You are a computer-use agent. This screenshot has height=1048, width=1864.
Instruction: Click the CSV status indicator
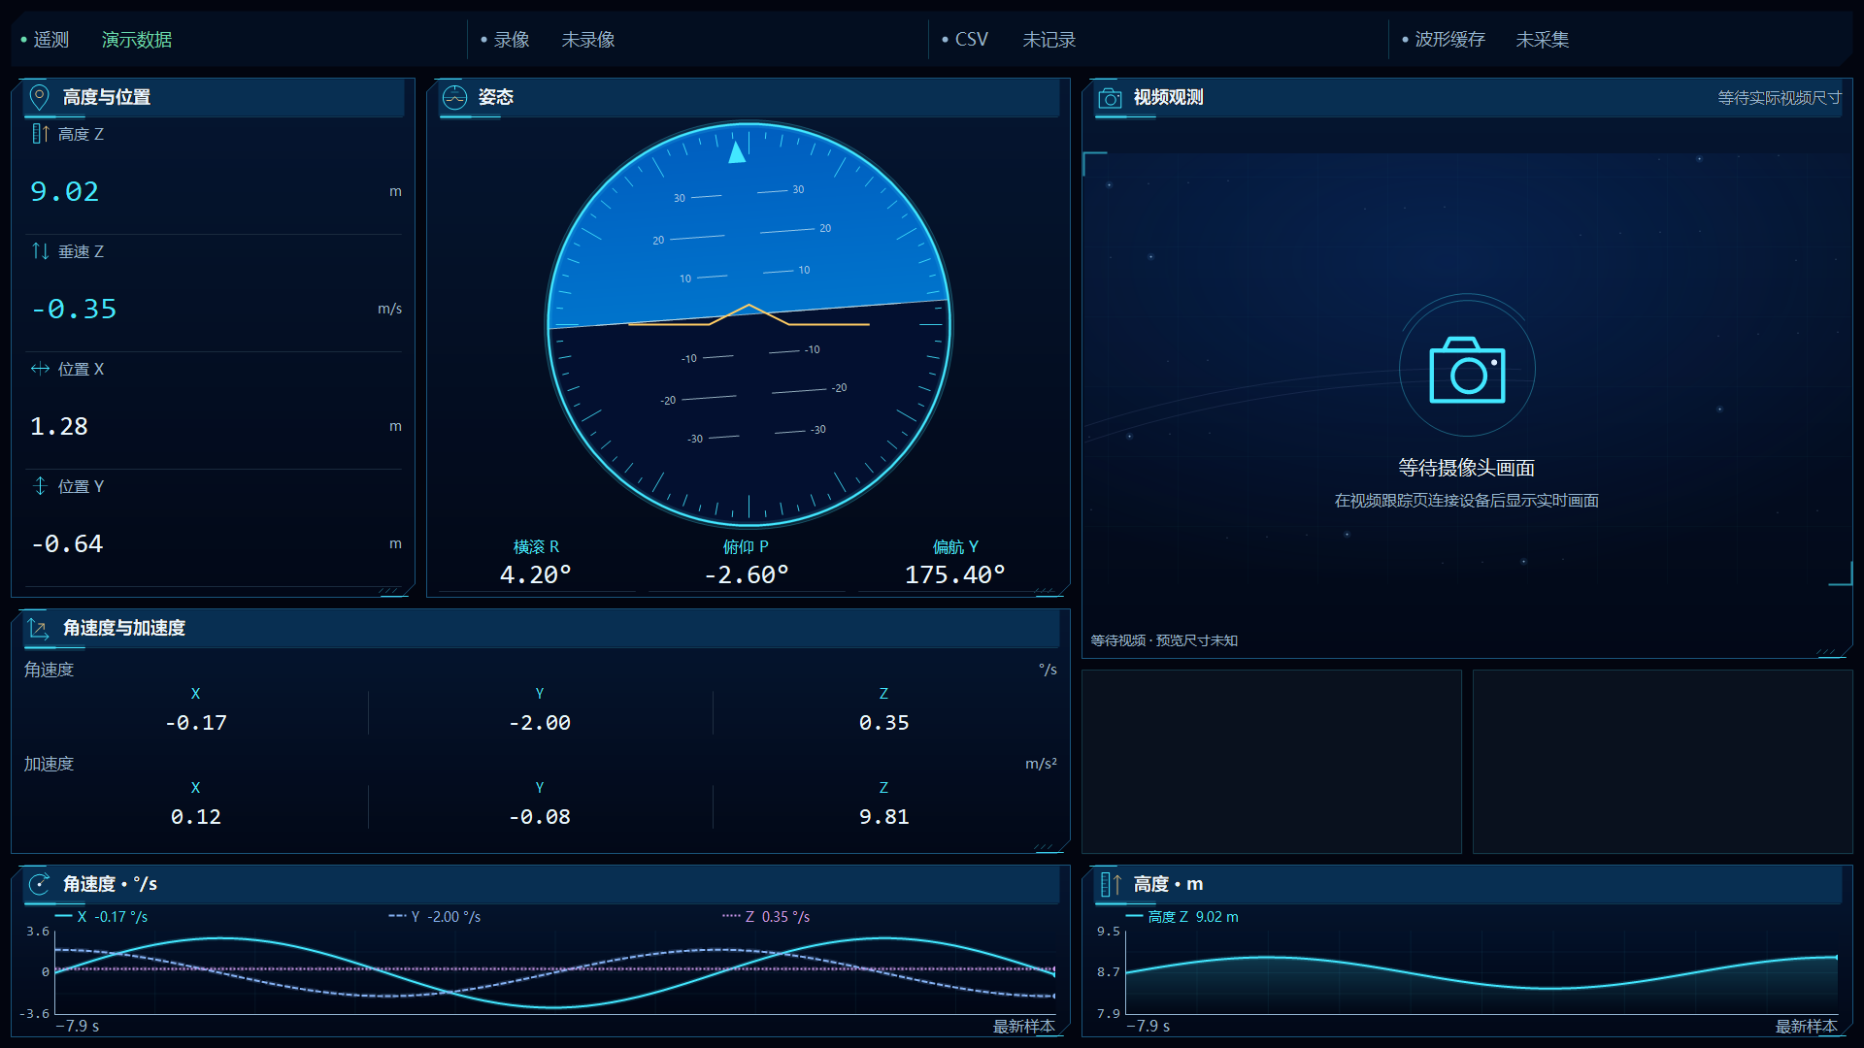965,40
